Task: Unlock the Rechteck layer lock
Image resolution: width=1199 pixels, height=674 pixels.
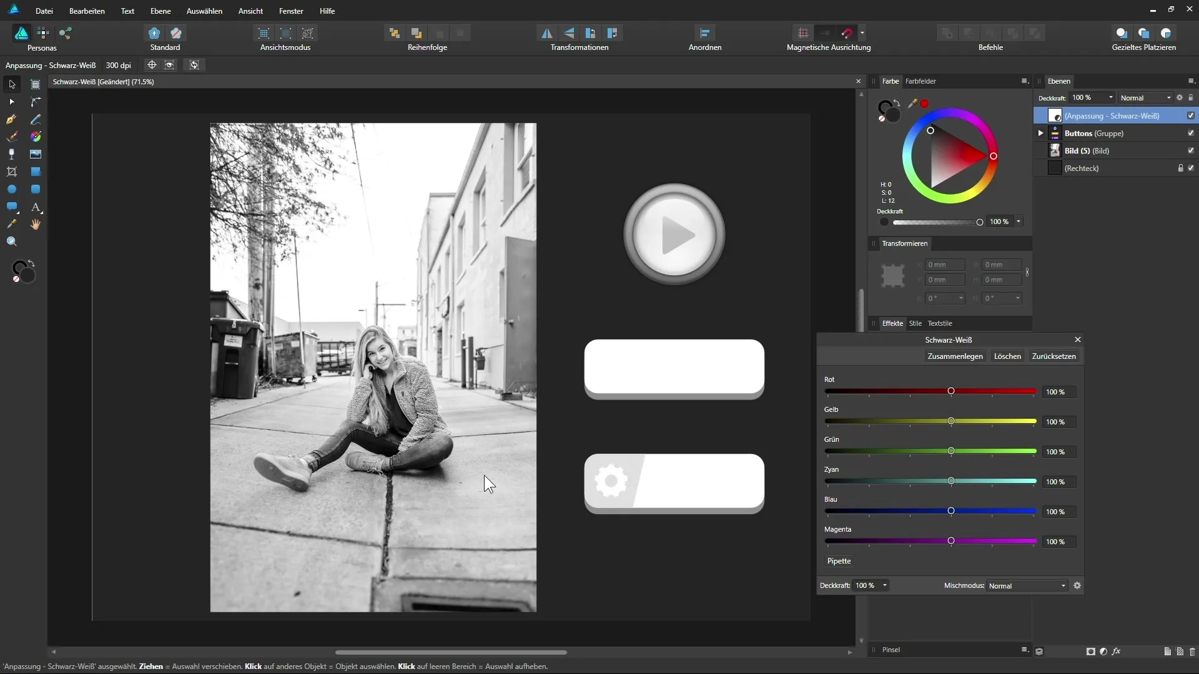Action: click(1180, 168)
